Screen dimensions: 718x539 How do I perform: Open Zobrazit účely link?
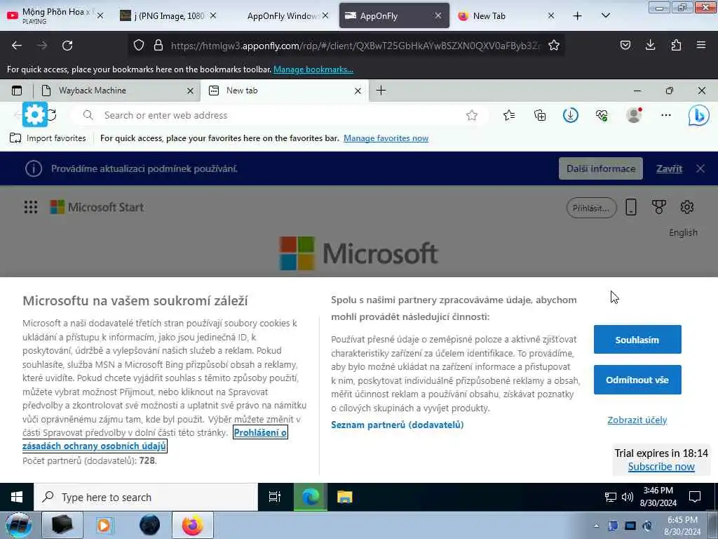637,420
